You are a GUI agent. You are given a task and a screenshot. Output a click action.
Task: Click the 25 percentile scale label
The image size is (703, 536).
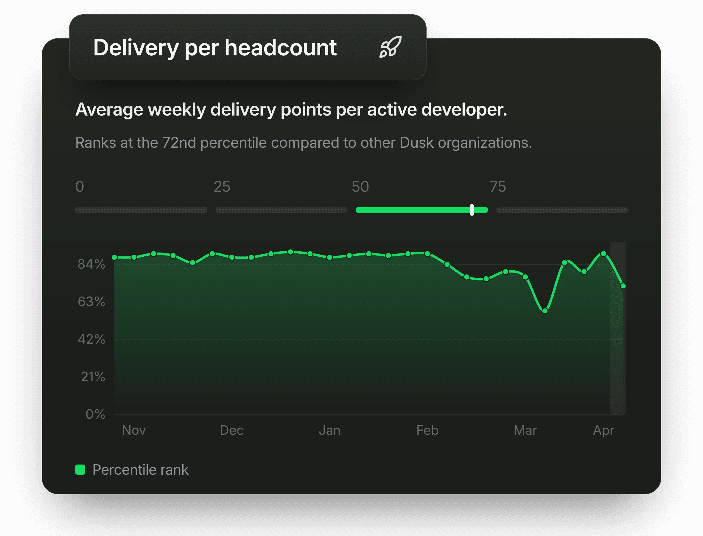point(222,187)
